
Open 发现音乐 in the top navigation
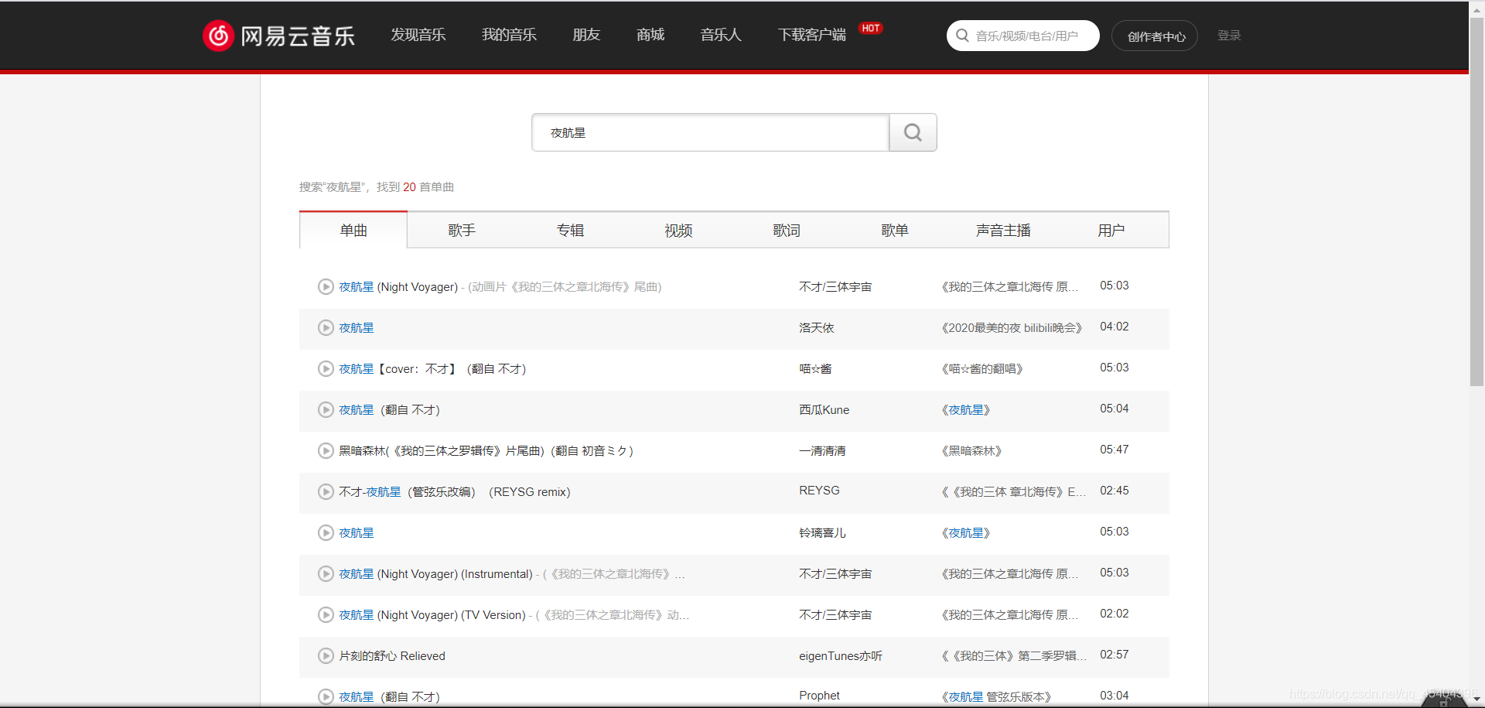[x=418, y=35]
